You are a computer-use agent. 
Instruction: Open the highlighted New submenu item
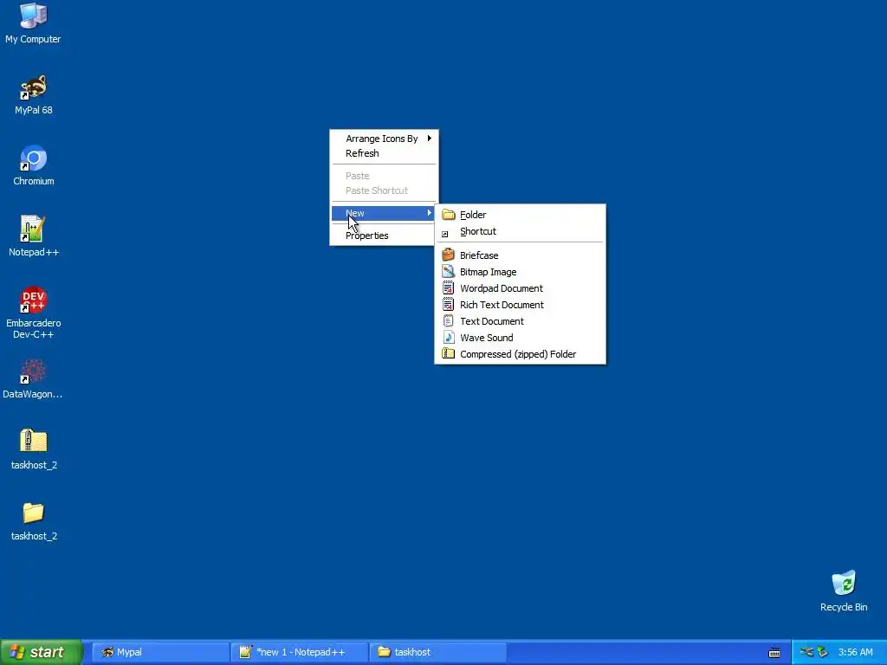[384, 213]
